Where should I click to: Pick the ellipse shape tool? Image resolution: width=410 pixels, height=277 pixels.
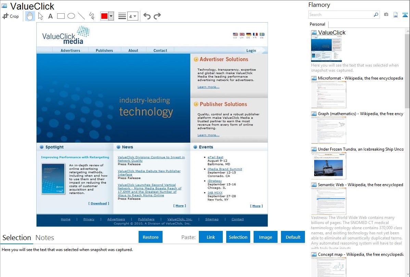coord(71,16)
